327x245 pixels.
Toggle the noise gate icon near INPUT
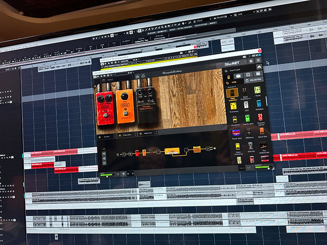(x=118, y=174)
